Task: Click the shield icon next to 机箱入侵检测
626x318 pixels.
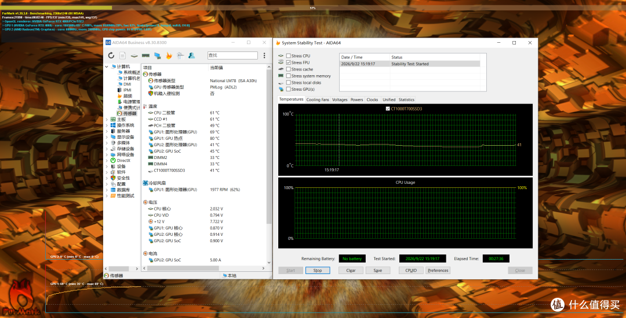Action: coord(151,93)
